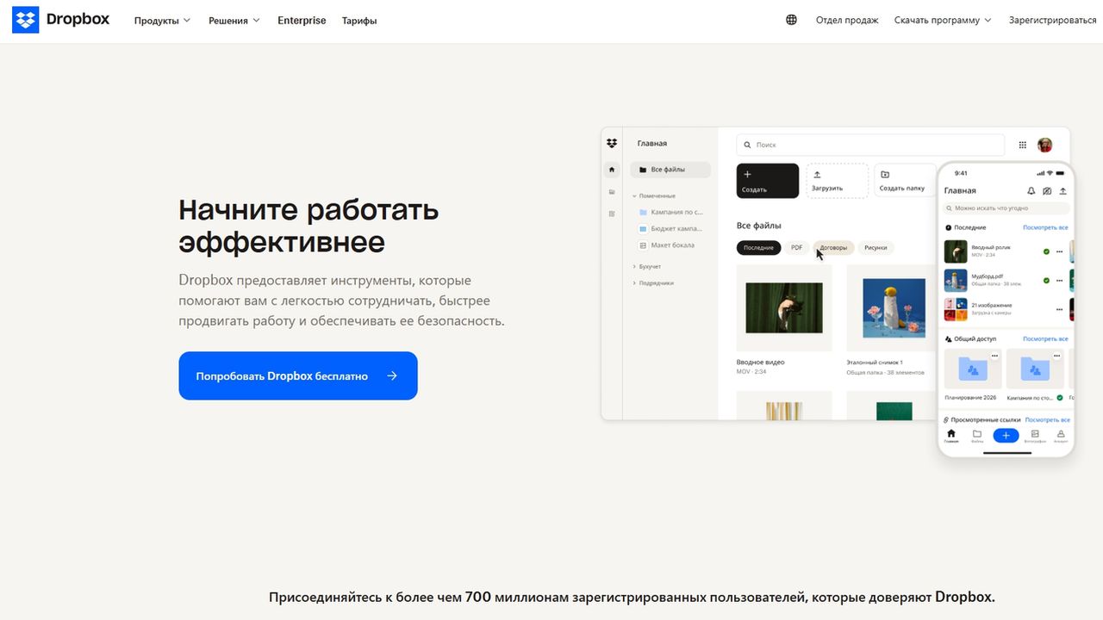Click the Загрузить upload button
The height and width of the screenshot is (620, 1103).
click(837, 181)
